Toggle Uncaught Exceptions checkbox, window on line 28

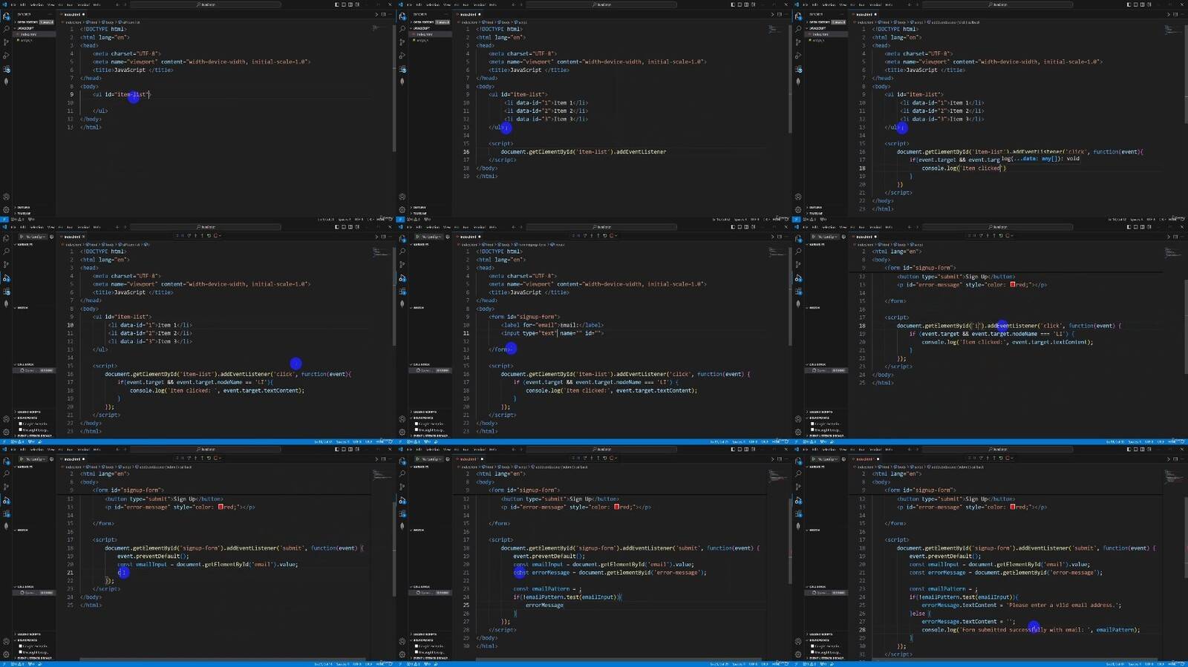[x=812, y=652]
